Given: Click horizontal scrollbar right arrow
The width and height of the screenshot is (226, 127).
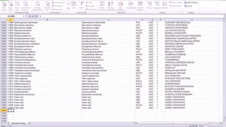Looking at the screenshot, I should click(220, 123).
